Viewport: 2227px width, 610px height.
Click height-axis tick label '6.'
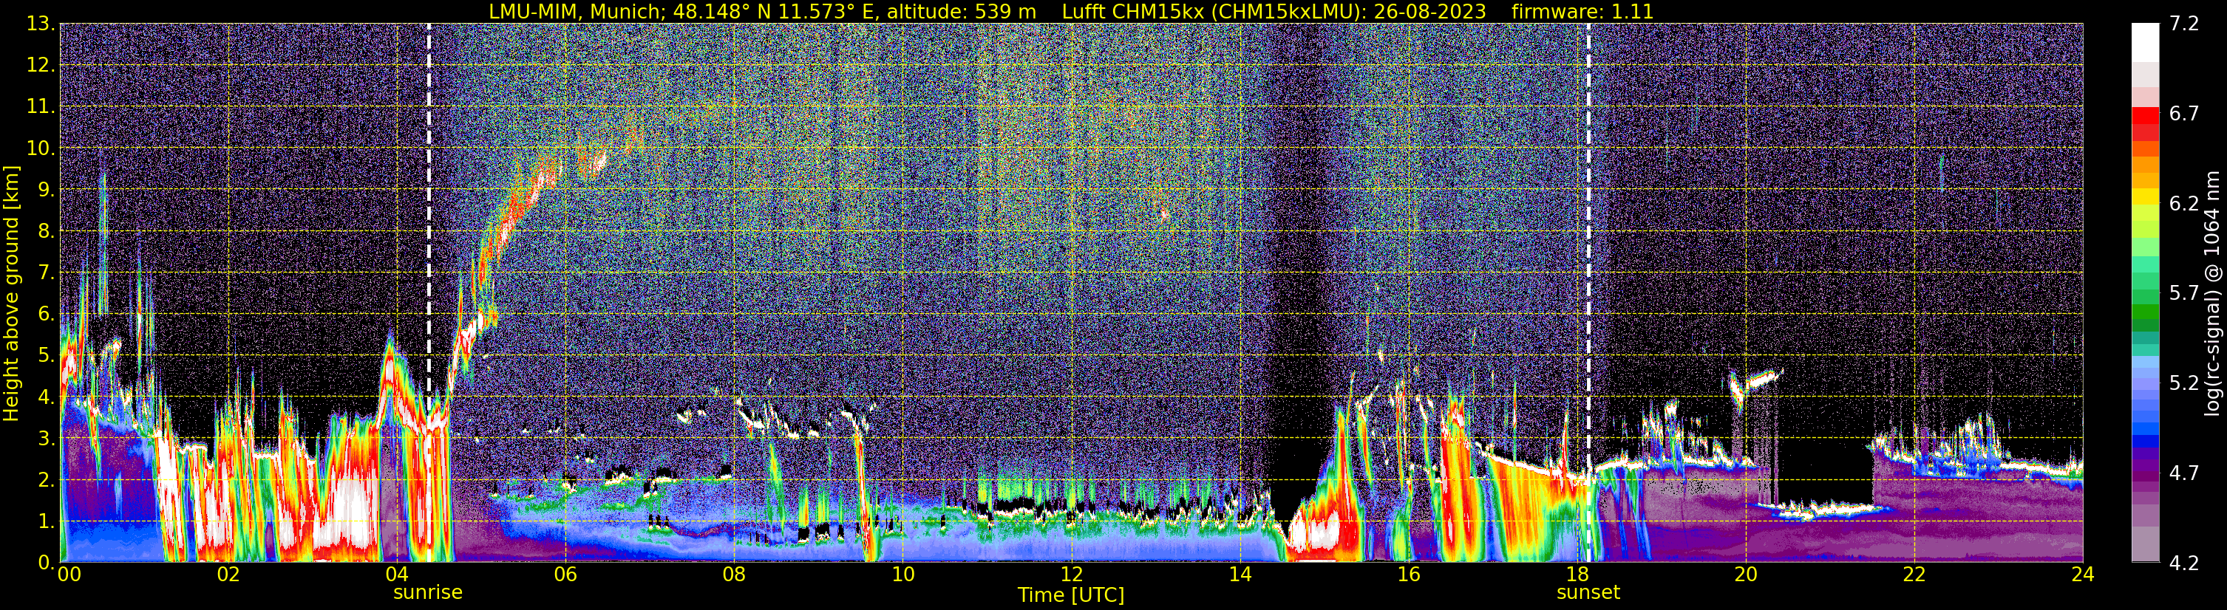pyautogui.click(x=47, y=314)
